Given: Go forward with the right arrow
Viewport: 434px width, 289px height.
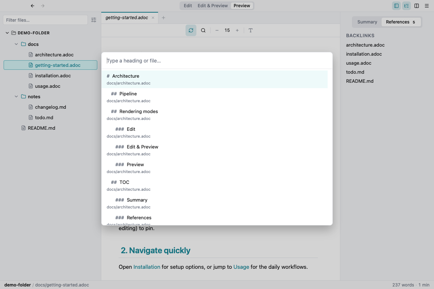Looking at the screenshot, I should pyautogui.click(x=43, y=6).
